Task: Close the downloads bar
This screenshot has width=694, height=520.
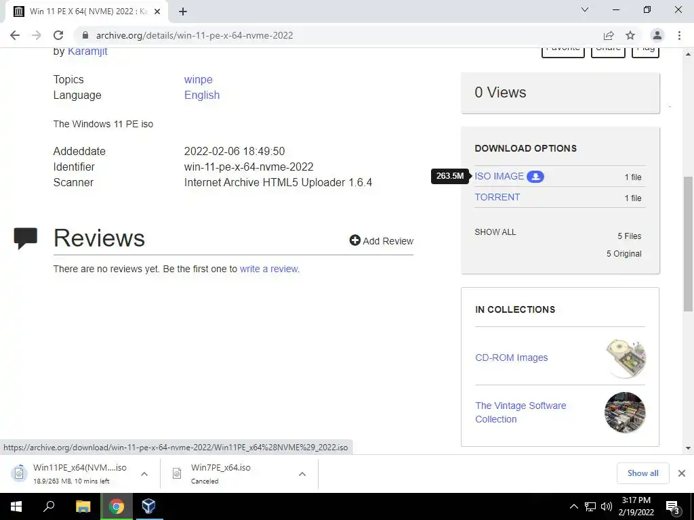Action: tap(682, 473)
